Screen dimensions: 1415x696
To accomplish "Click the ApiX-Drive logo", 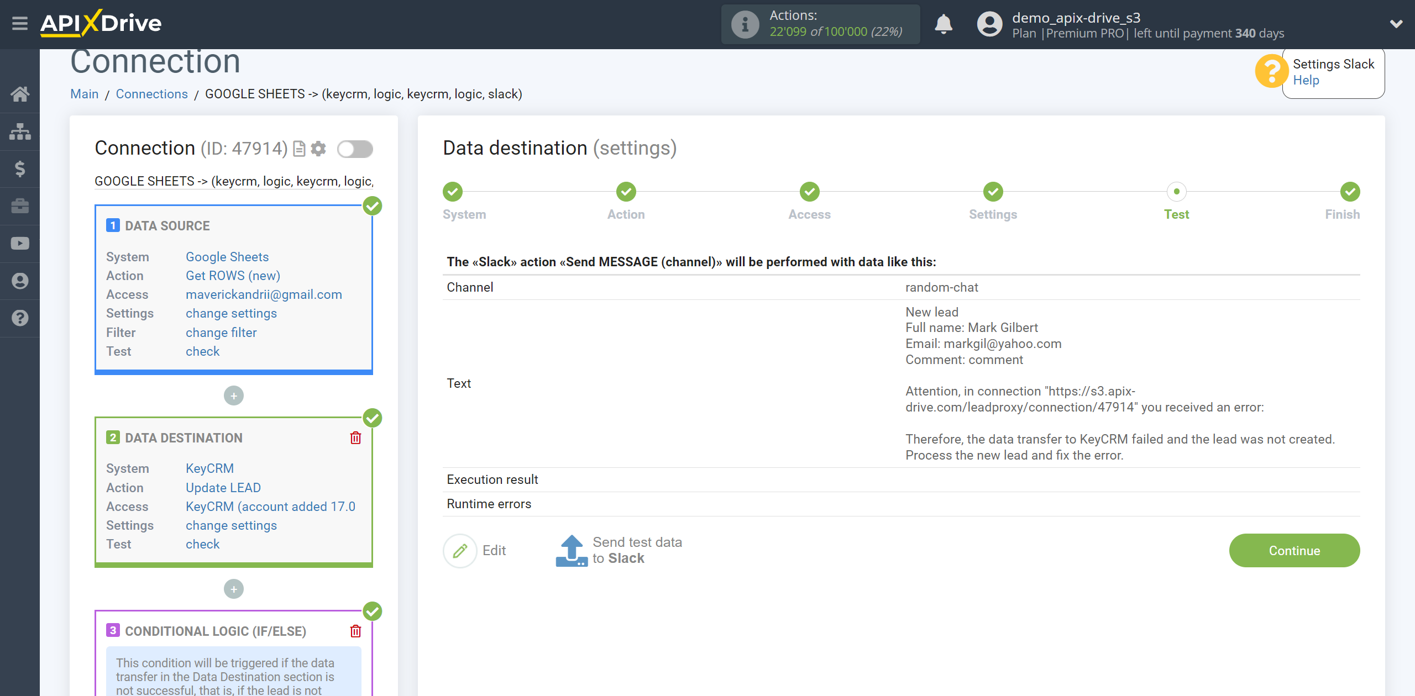I will tap(101, 23).
